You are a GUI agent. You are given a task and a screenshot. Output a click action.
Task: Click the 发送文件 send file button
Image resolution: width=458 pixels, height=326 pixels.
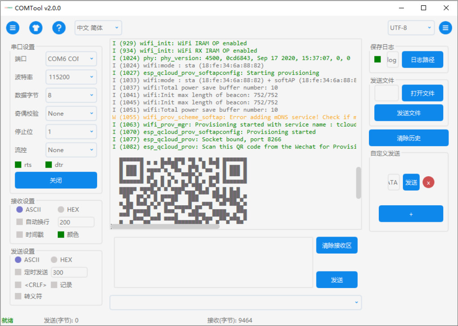pos(409,113)
